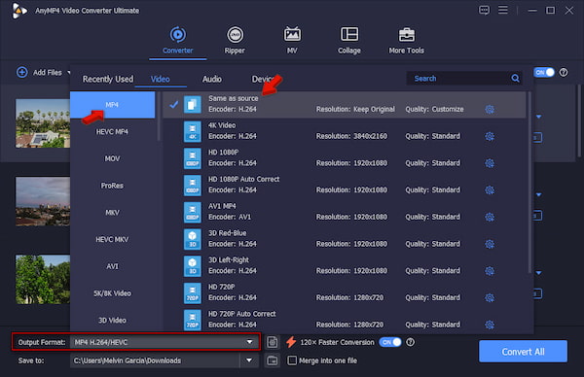Open help icon next to Faster Conversion
Screen dimensions: 584x377
410,342
